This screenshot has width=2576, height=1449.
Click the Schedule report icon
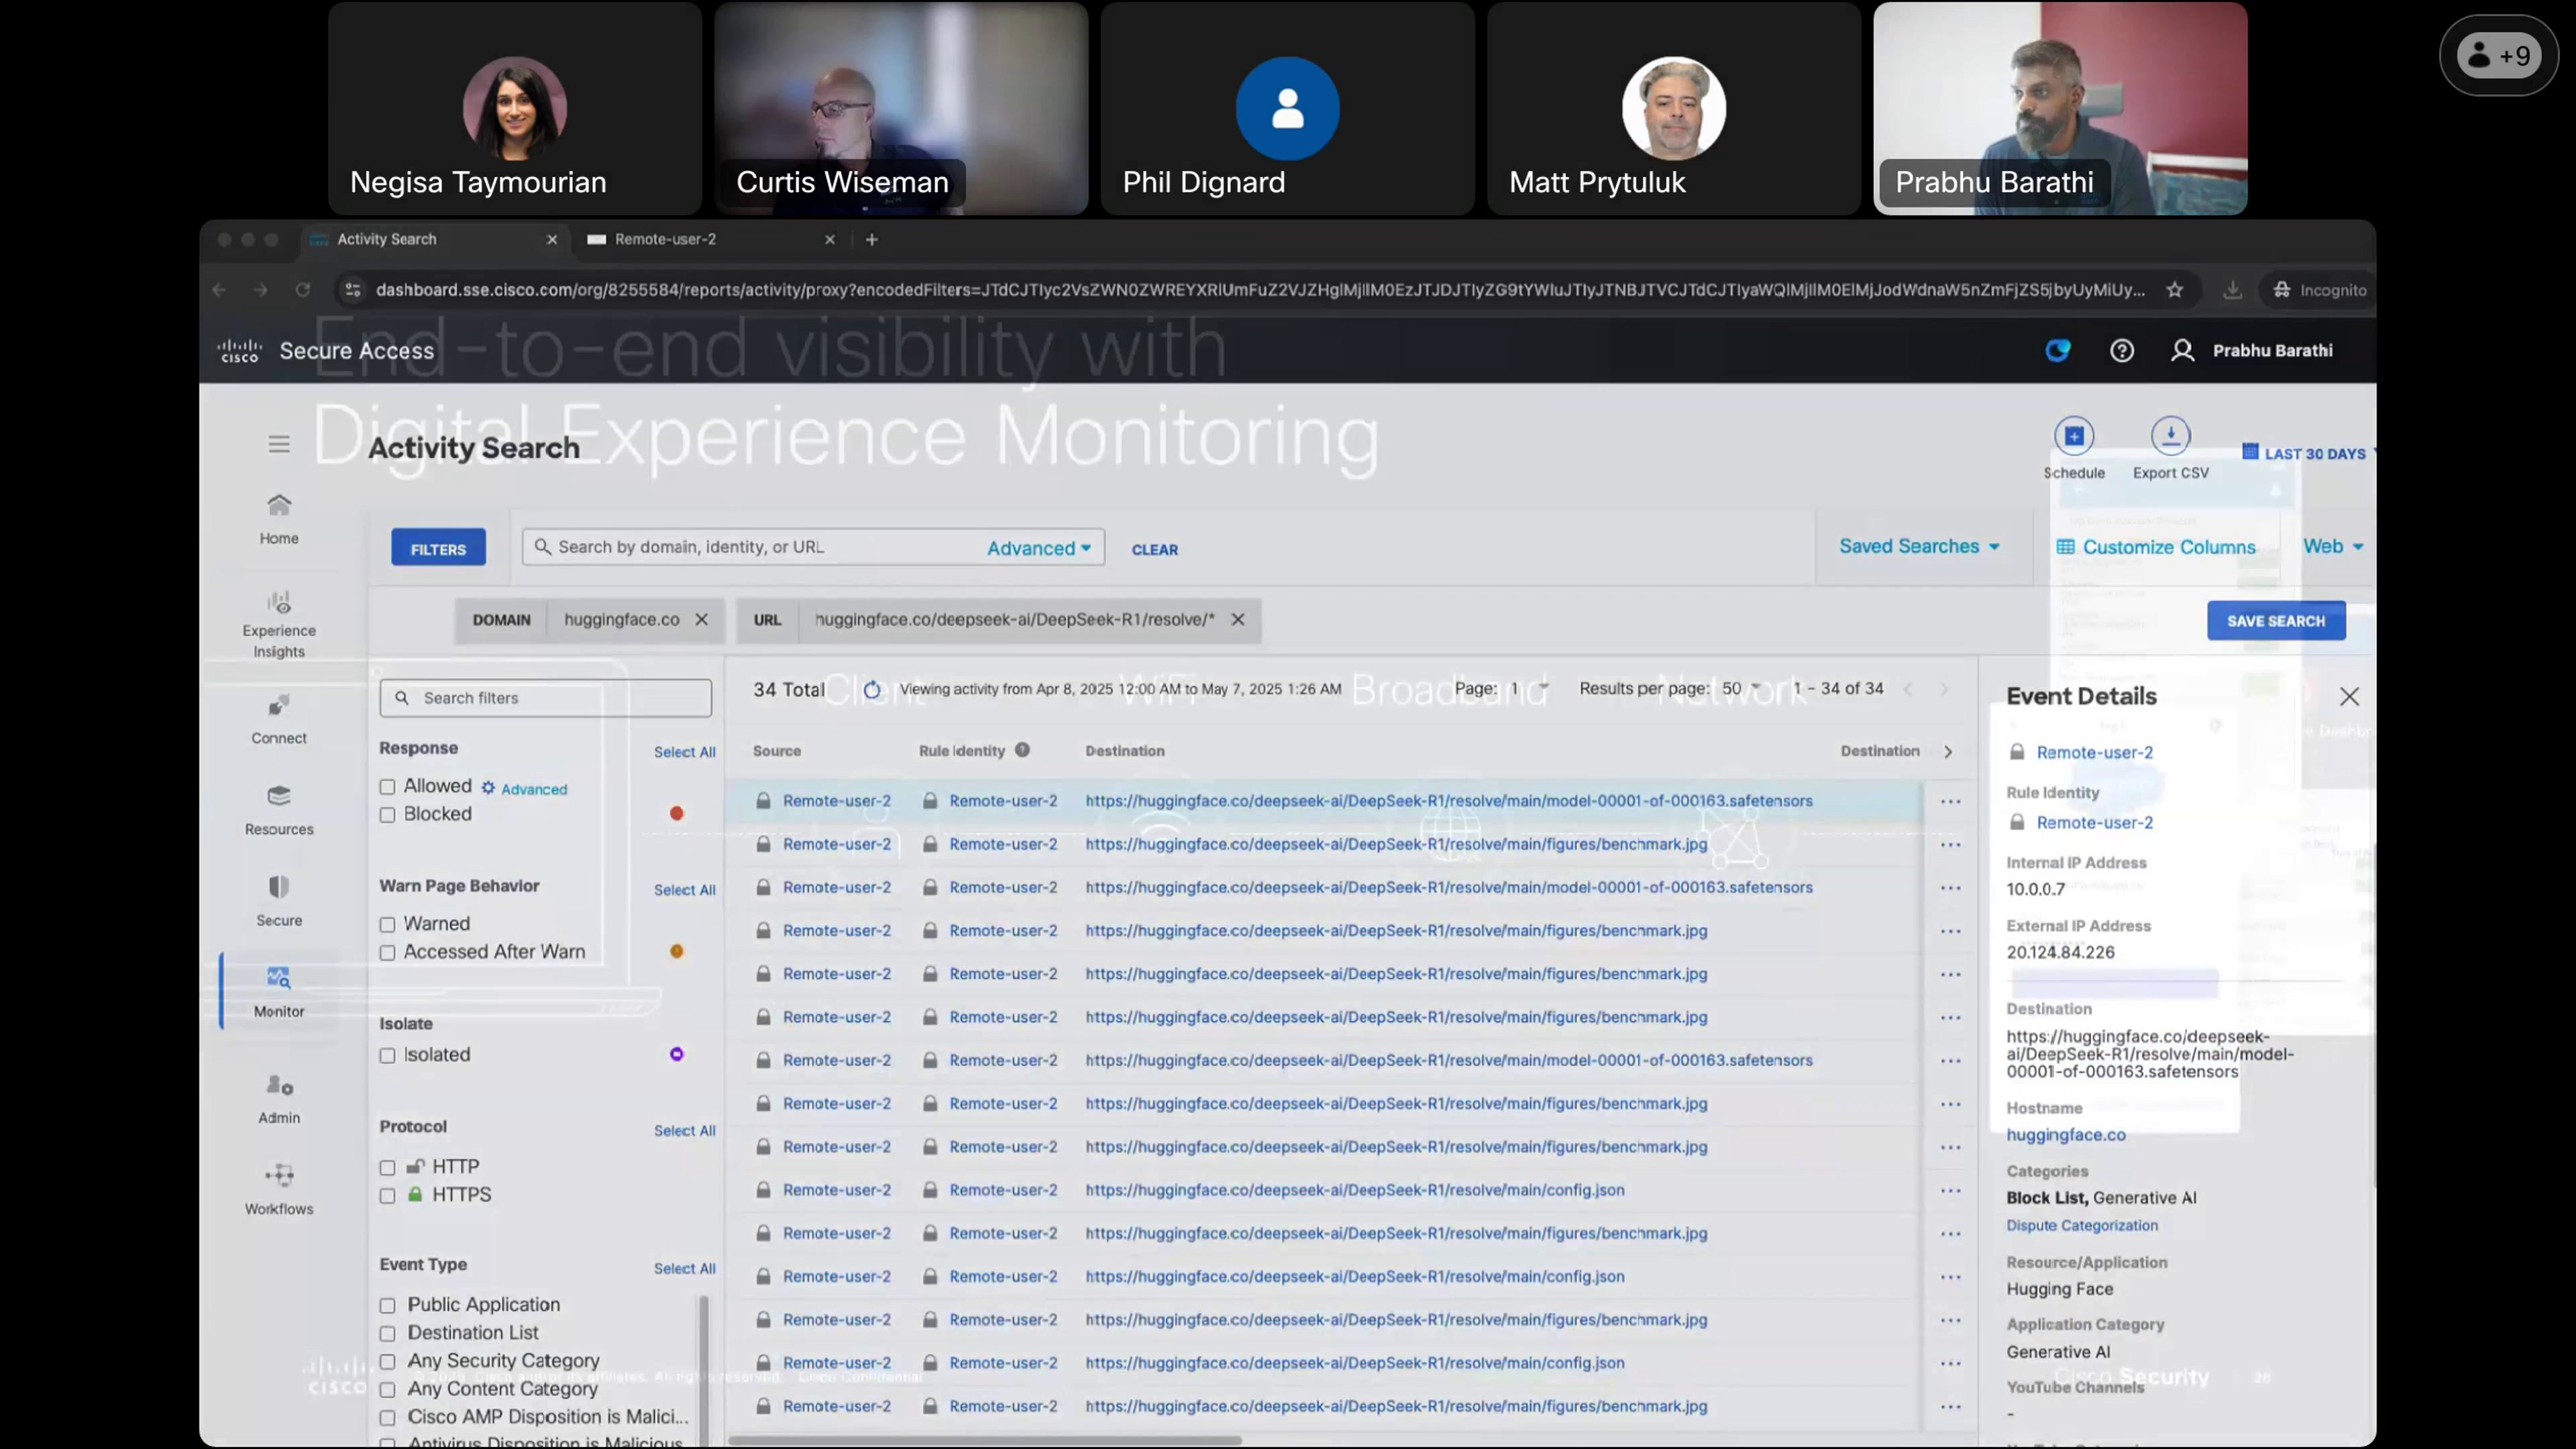click(x=2074, y=436)
